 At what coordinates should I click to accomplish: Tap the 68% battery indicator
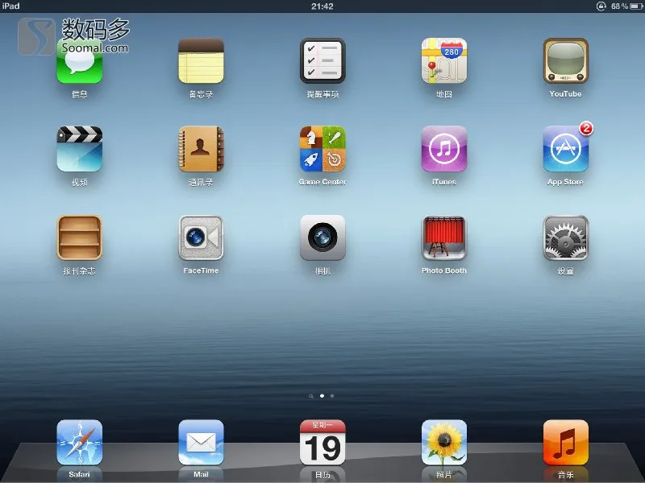(x=627, y=6)
